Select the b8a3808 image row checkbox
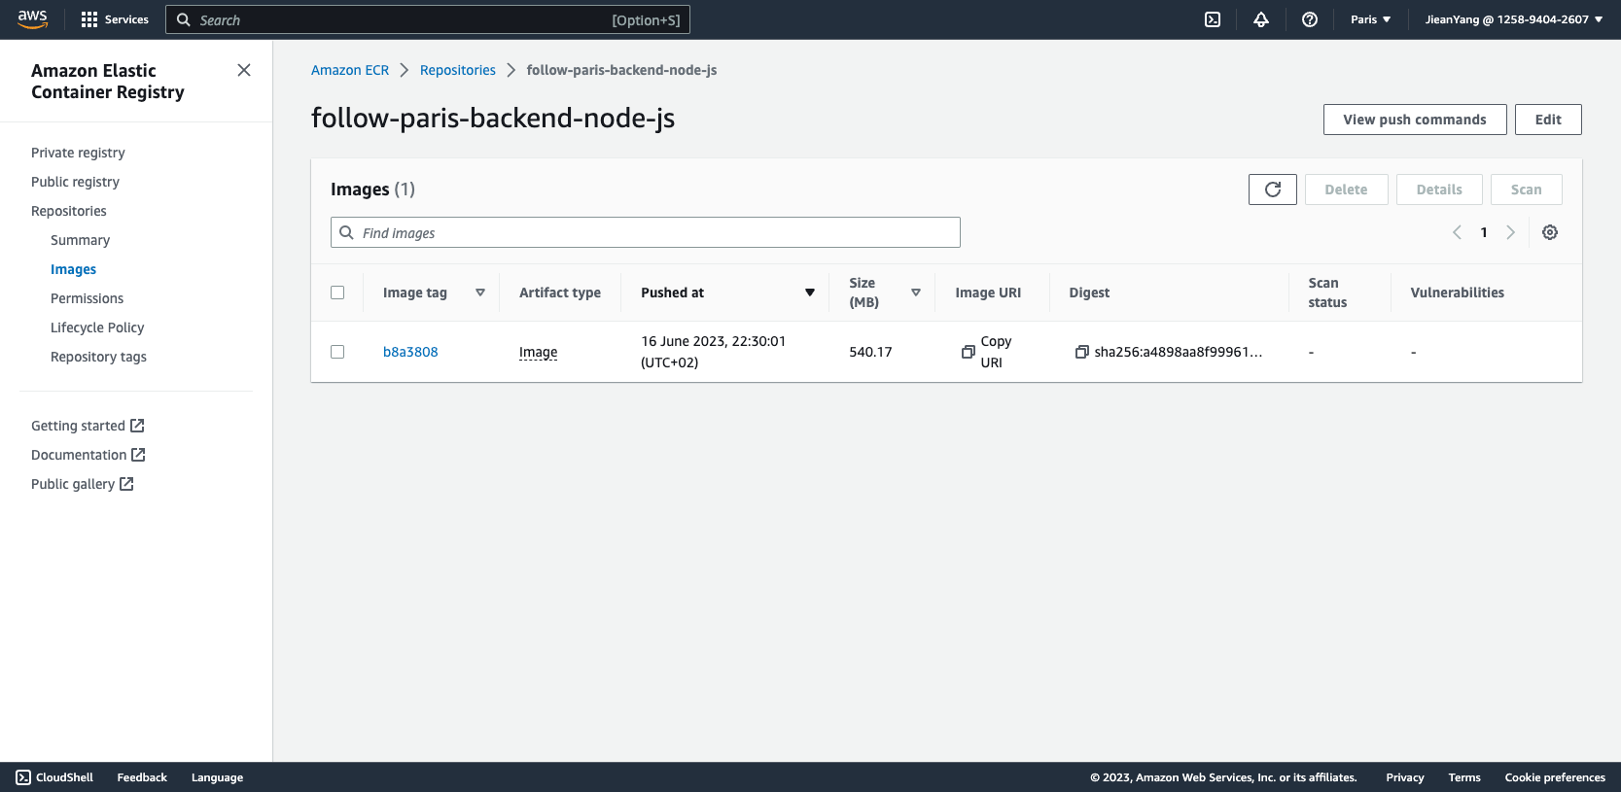 coord(337,352)
